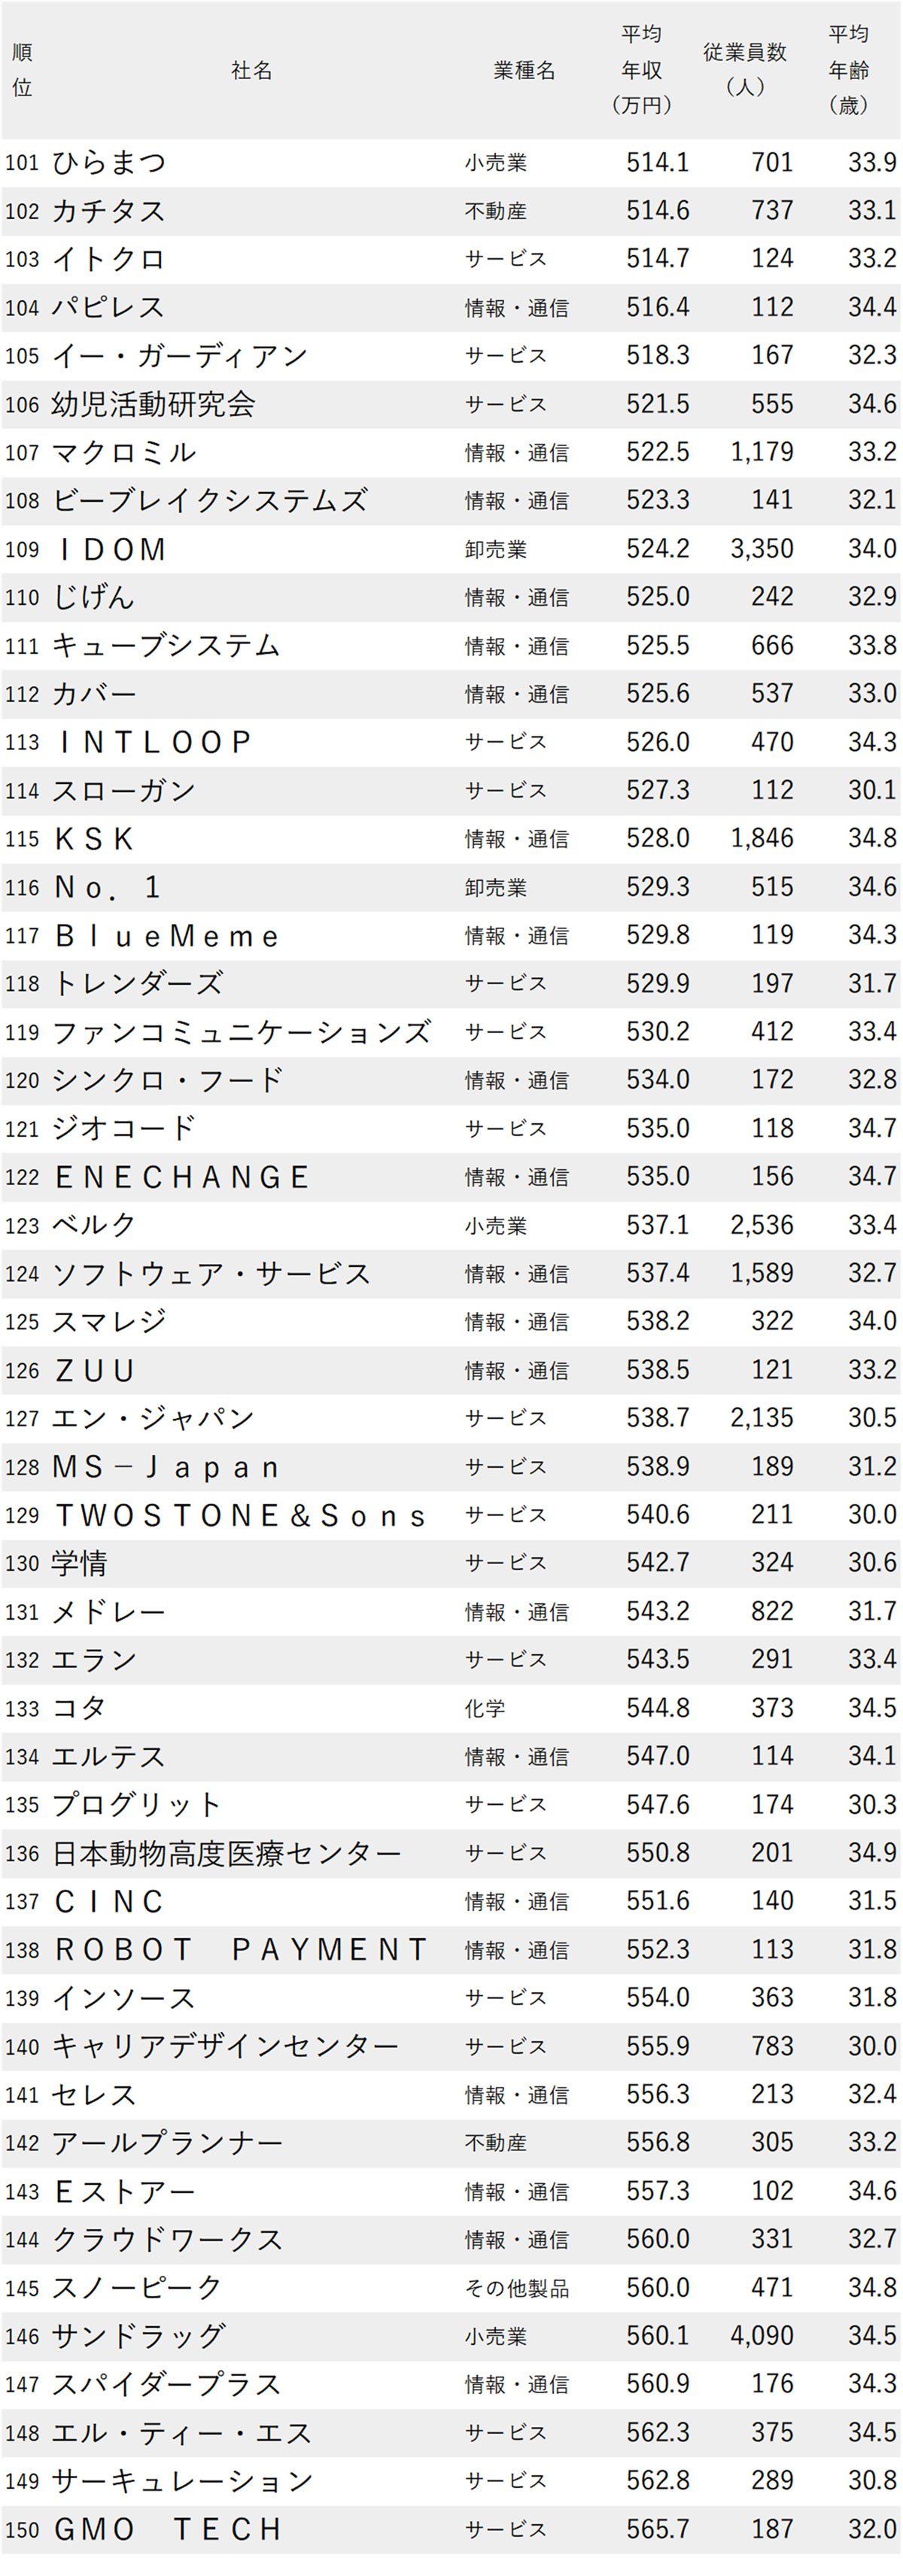Image resolution: width=903 pixels, height=2576 pixels.
Task: Click the 565.7 salary value
Action: (658, 2529)
